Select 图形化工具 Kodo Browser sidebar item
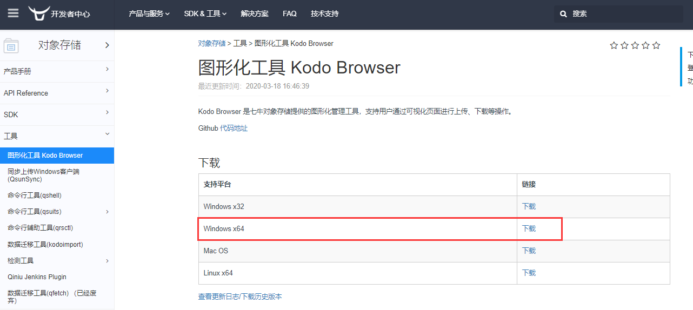This screenshot has height=310, width=693. (57, 156)
